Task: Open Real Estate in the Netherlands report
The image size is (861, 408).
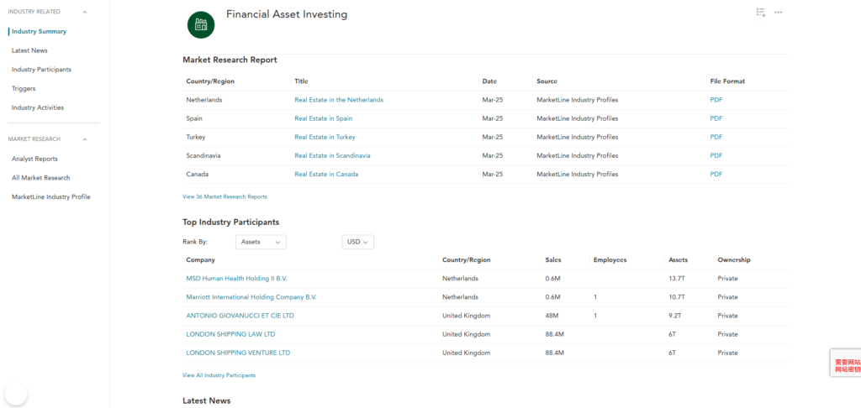Action: [x=339, y=100]
